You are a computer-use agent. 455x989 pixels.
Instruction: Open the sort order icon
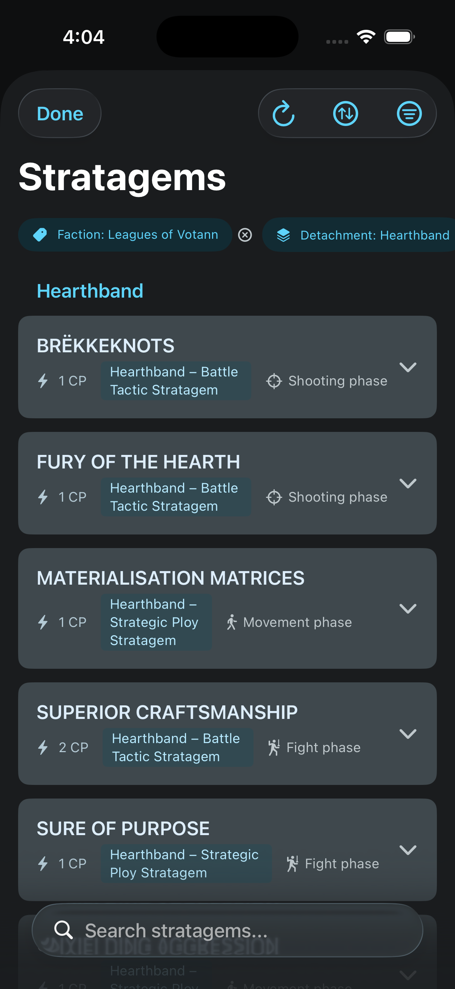tap(346, 114)
